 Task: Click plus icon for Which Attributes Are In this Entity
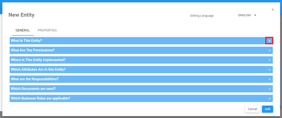tap(269, 70)
